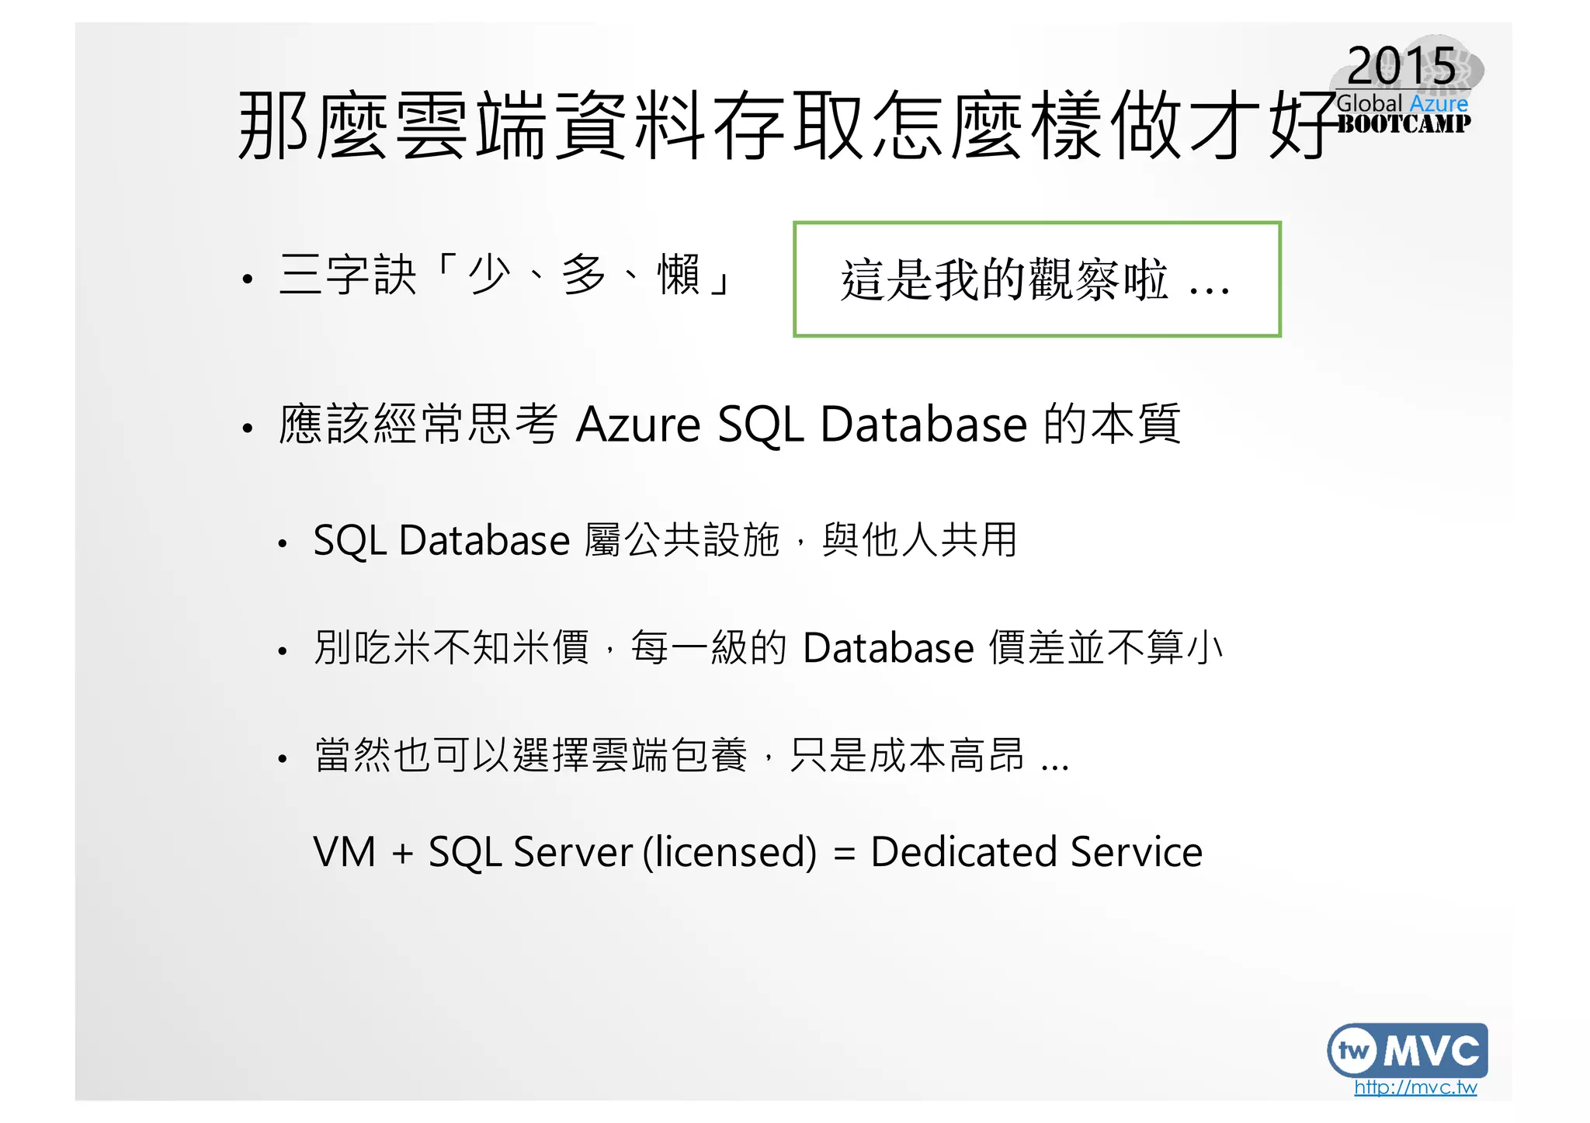Click the bullet dot before 應該經常思考
This screenshot has width=1590, height=1123.
(x=247, y=428)
